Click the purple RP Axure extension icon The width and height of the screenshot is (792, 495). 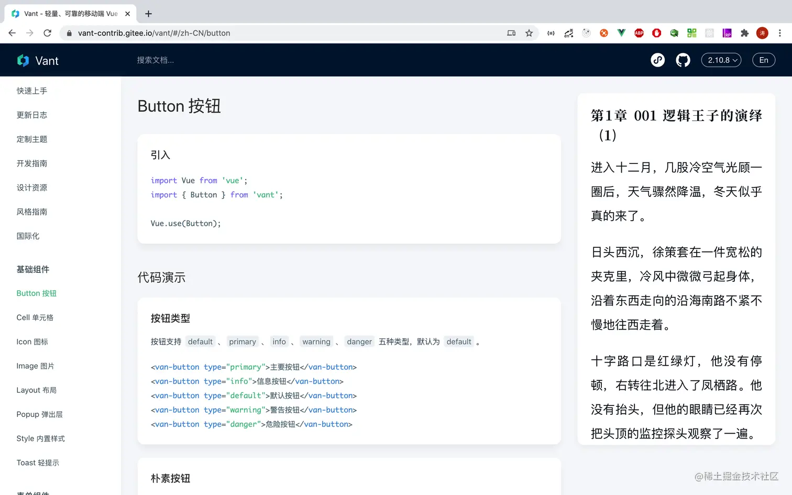pyautogui.click(x=727, y=33)
